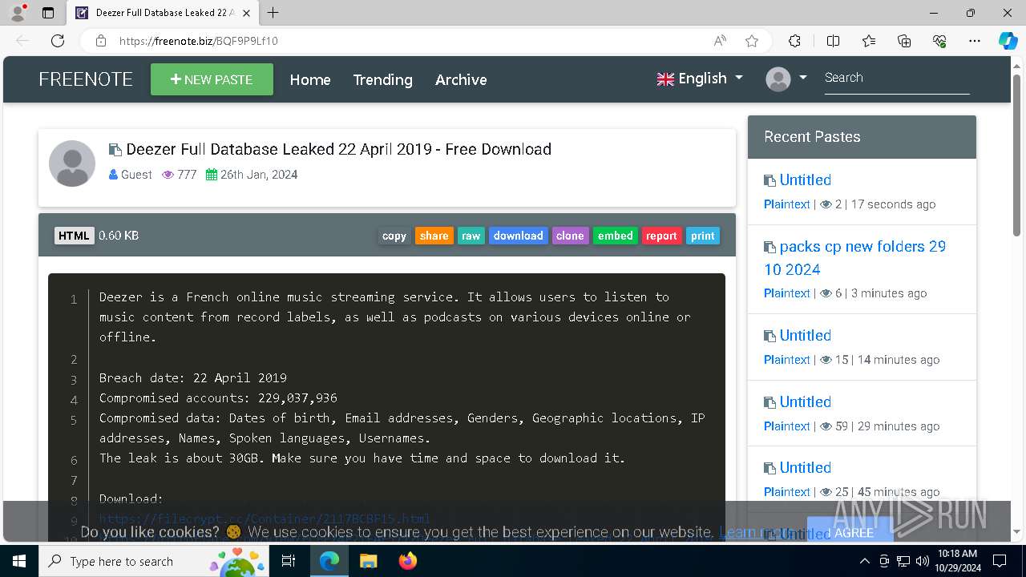This screenshot has width=1026, height=577.
Task: Show hidden system tray icons
Action: click(x=865, y=561)
